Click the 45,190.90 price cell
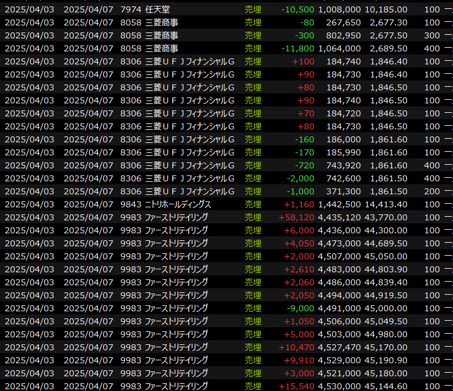Screen dimensions: 453x391 pos(386,360)
